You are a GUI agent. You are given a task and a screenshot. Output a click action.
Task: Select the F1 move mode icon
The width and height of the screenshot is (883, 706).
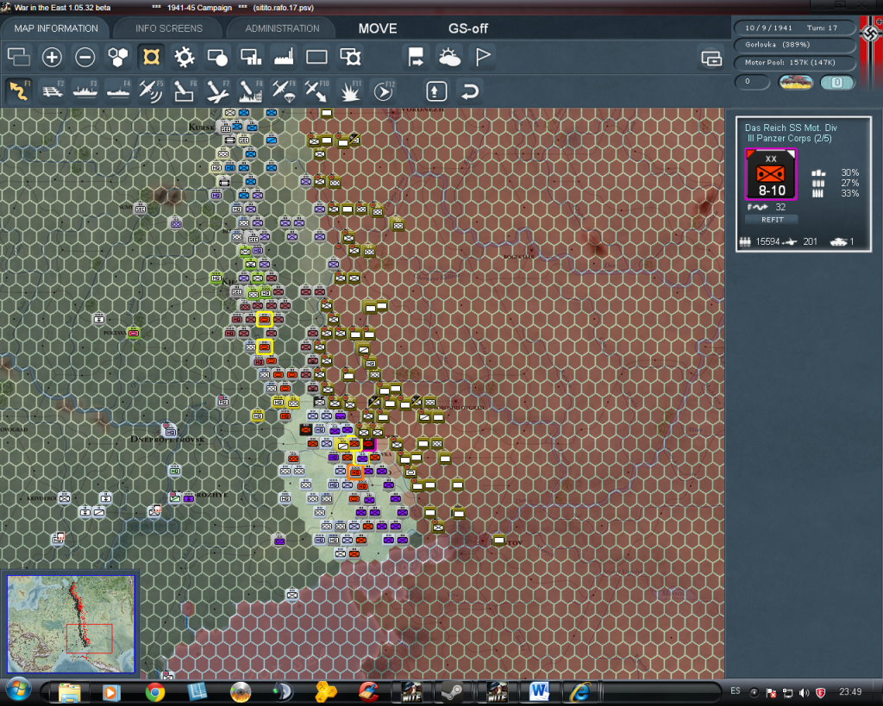[19, 91]
